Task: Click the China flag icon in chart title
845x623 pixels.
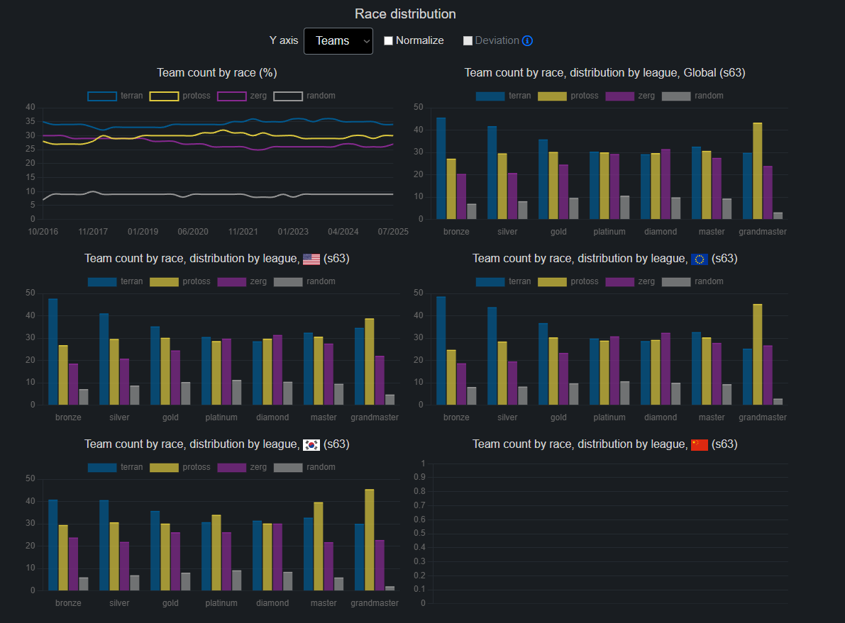Action: pos(700,445)
